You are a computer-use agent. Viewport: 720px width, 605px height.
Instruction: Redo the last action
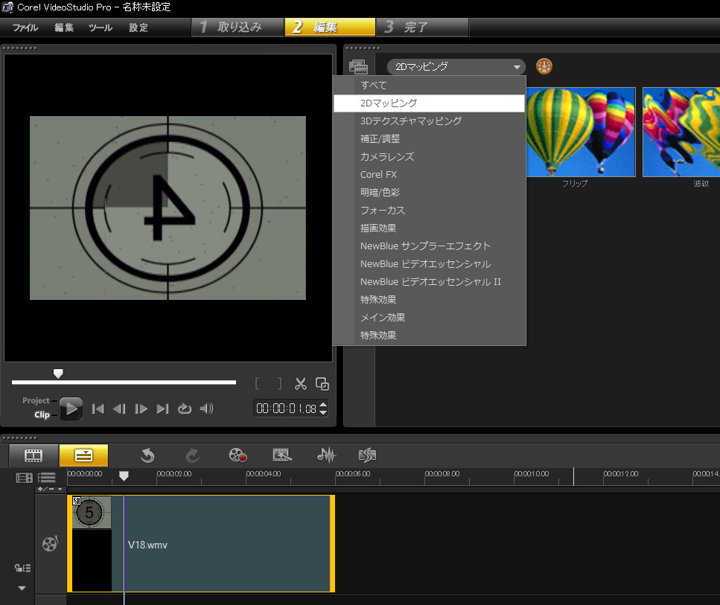pos(192,455)
